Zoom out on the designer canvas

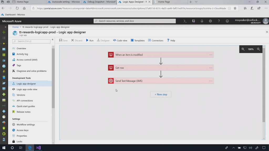tap(258, 49)
